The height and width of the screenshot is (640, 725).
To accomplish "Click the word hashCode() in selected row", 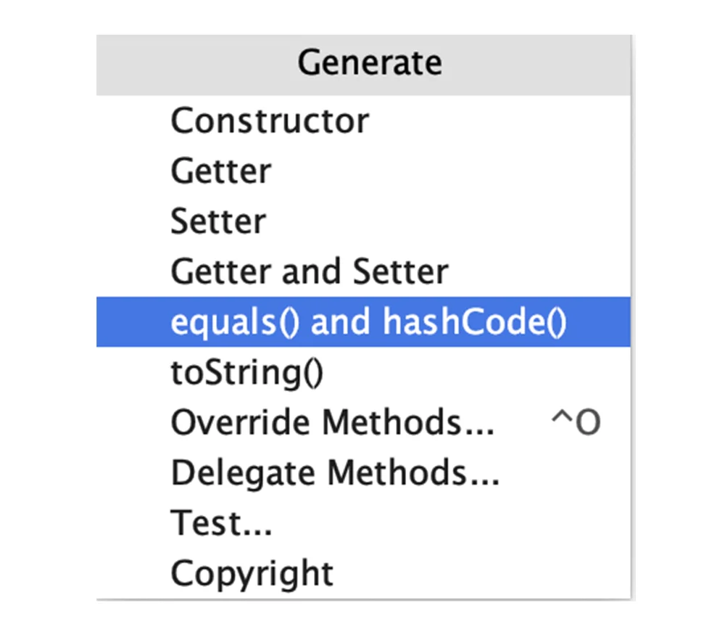I will point(474,322).
